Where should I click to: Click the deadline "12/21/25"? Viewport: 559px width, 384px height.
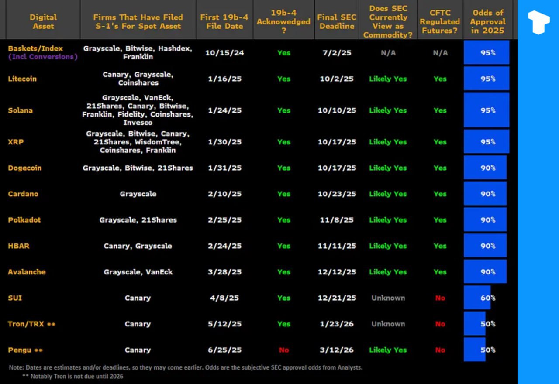337,298
